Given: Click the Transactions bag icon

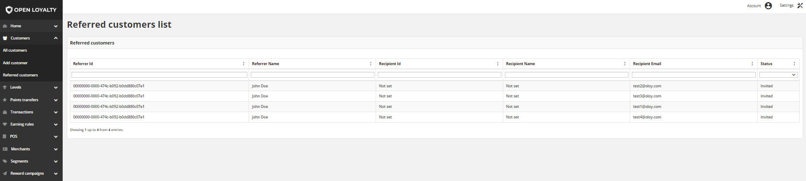Looking at the screenshot, I should coord(5,112).
